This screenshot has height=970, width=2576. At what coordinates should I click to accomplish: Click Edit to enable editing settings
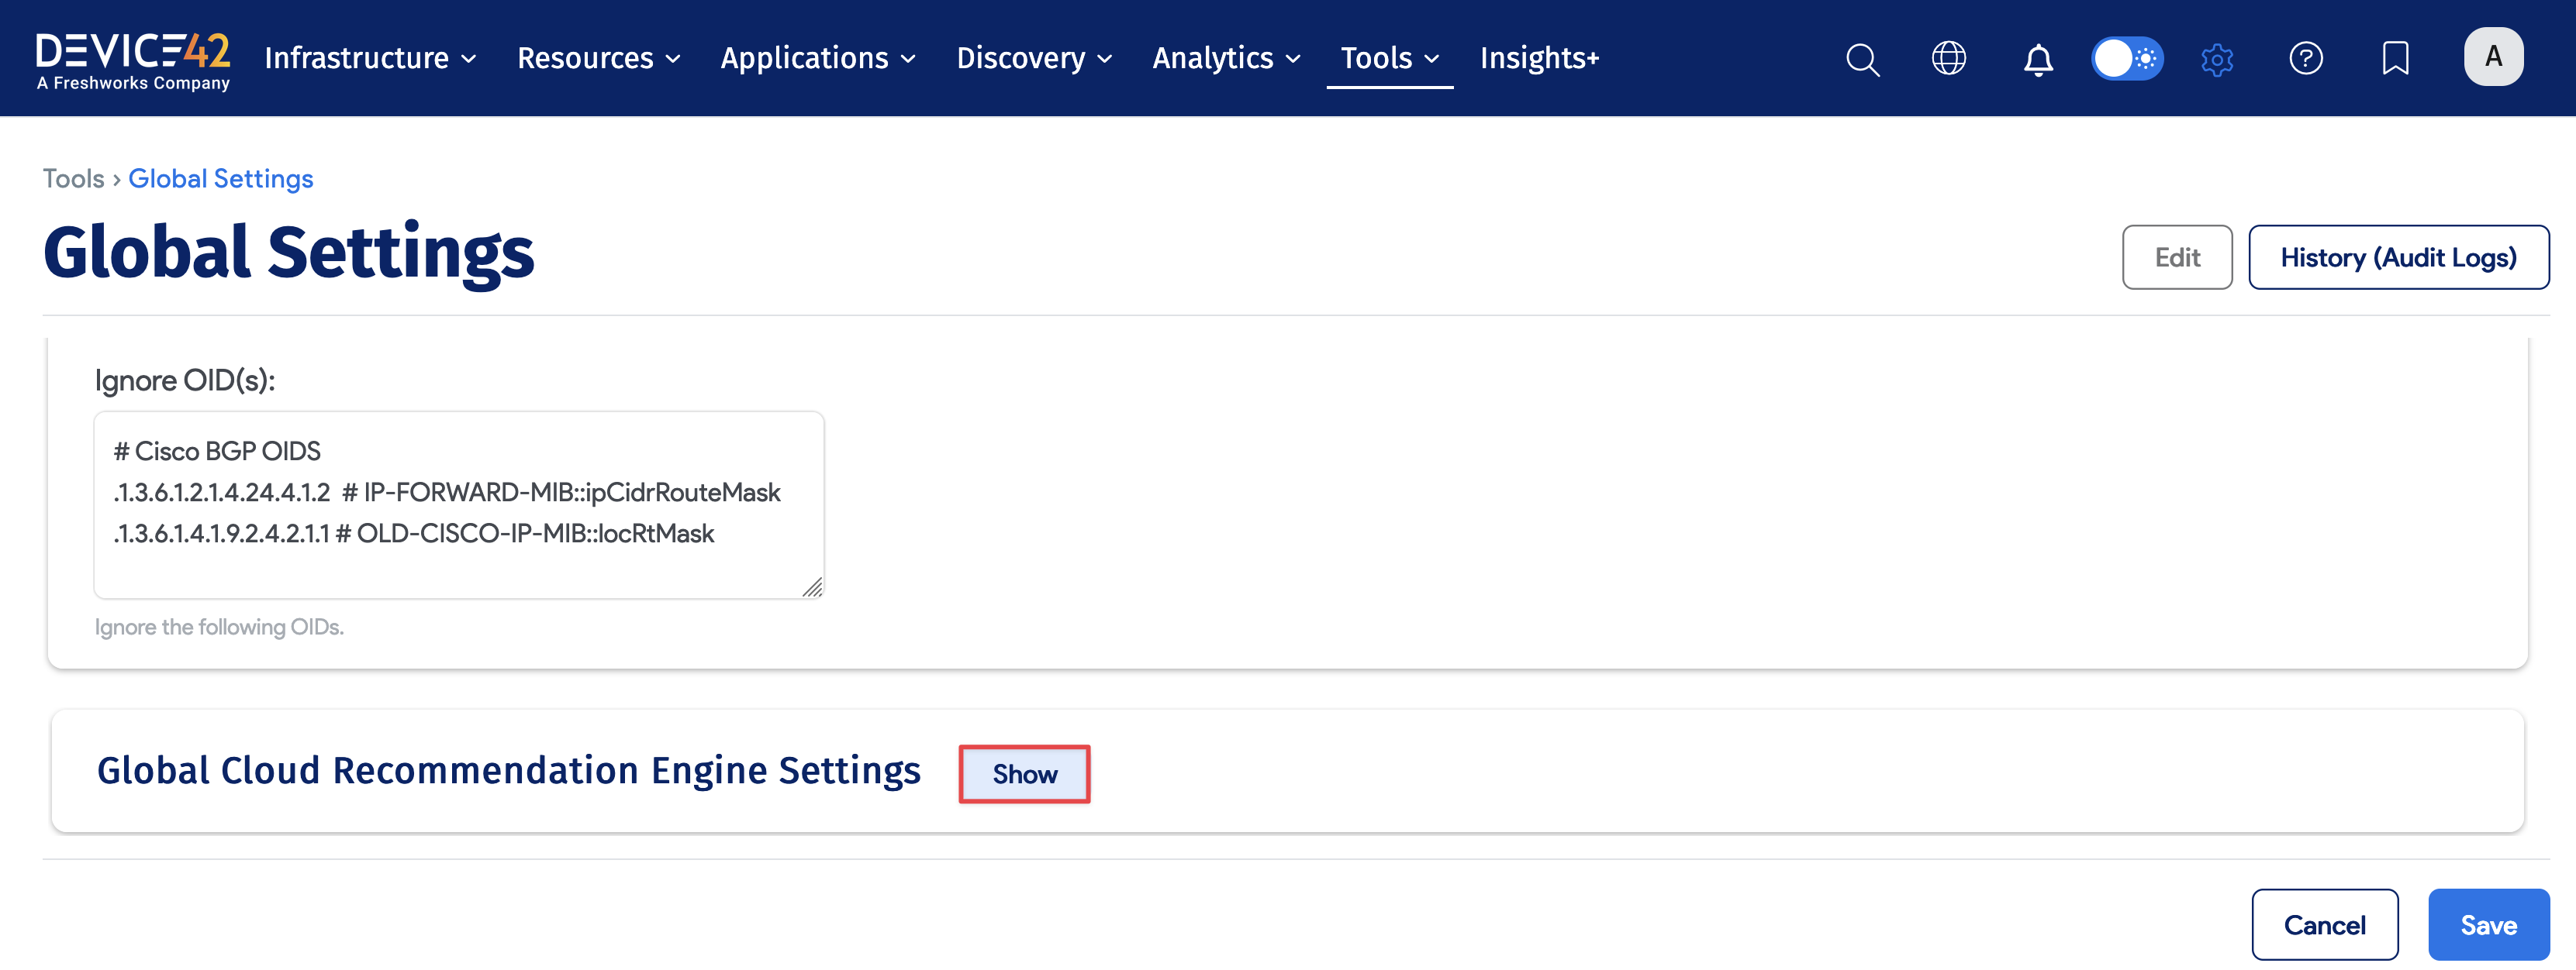(2177, 256)
